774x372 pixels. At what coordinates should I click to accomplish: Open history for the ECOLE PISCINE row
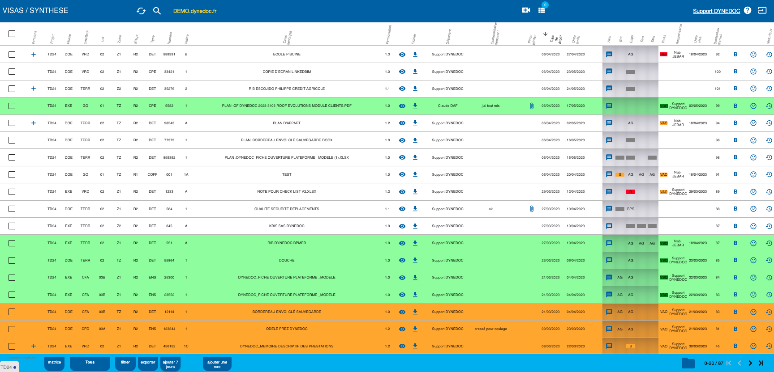[769, 55]
